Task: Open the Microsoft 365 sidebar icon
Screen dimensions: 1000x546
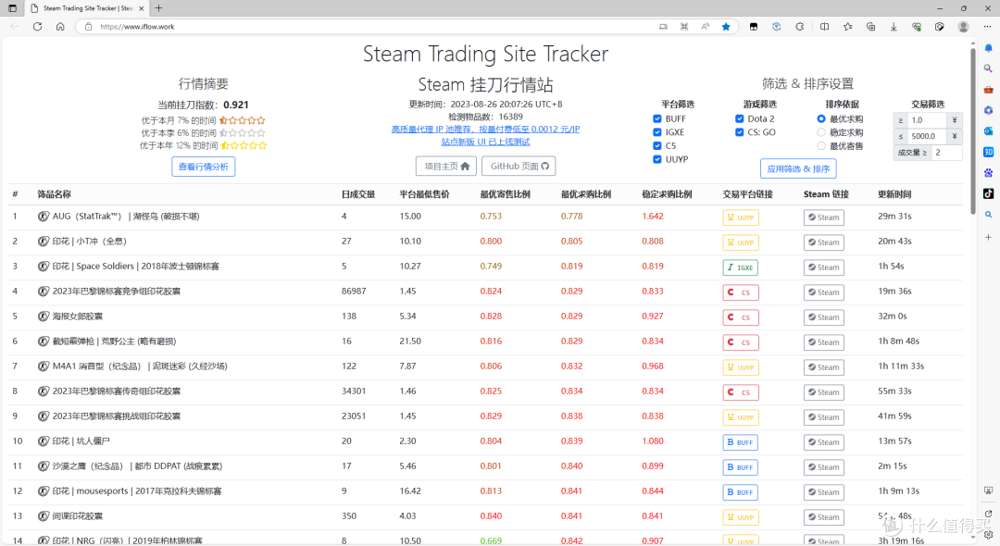Action: (988, 110)
